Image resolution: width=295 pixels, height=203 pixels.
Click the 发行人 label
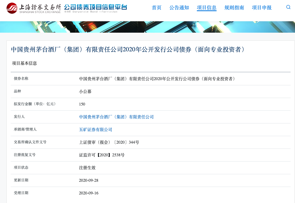coord(19,117)
